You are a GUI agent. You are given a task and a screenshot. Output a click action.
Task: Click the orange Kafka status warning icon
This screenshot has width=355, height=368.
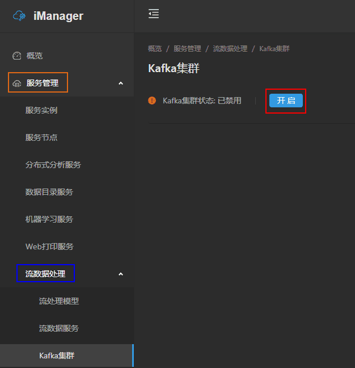[152, 101]
